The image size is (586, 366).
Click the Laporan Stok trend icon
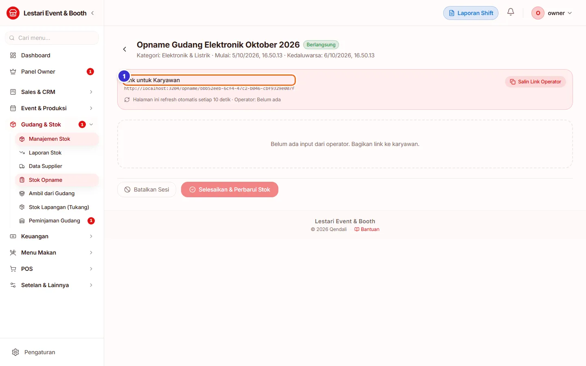coord(22,153)
